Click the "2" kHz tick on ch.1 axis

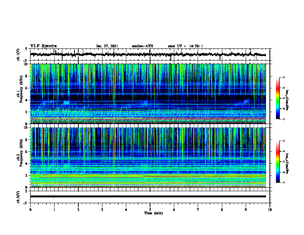[x=27, y=112]
